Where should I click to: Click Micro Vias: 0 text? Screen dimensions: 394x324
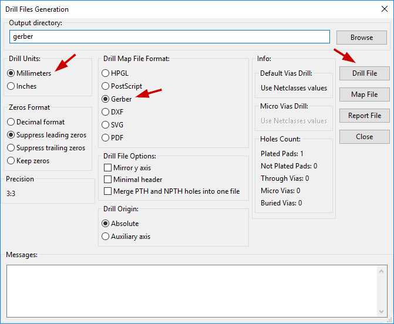click(281, 190)
